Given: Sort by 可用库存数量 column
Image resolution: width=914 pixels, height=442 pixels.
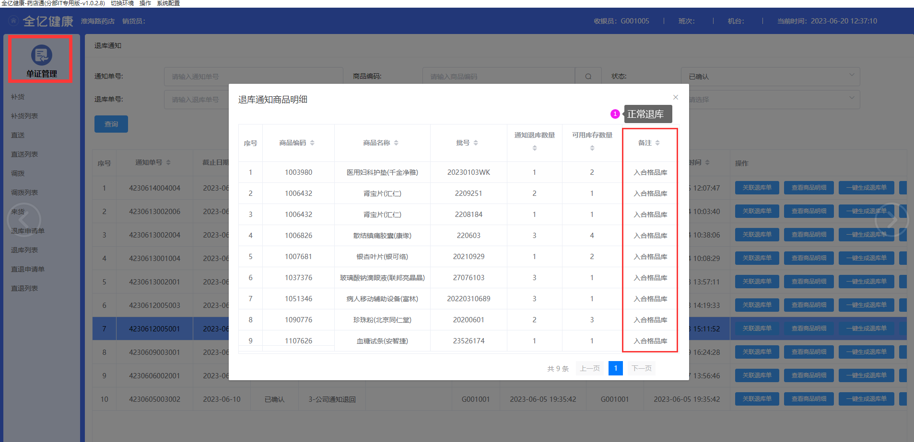Looking at the screenshot, I should 592,148.
